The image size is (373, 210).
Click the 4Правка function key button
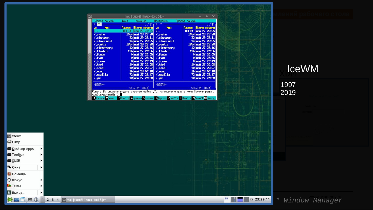point(135,98)
